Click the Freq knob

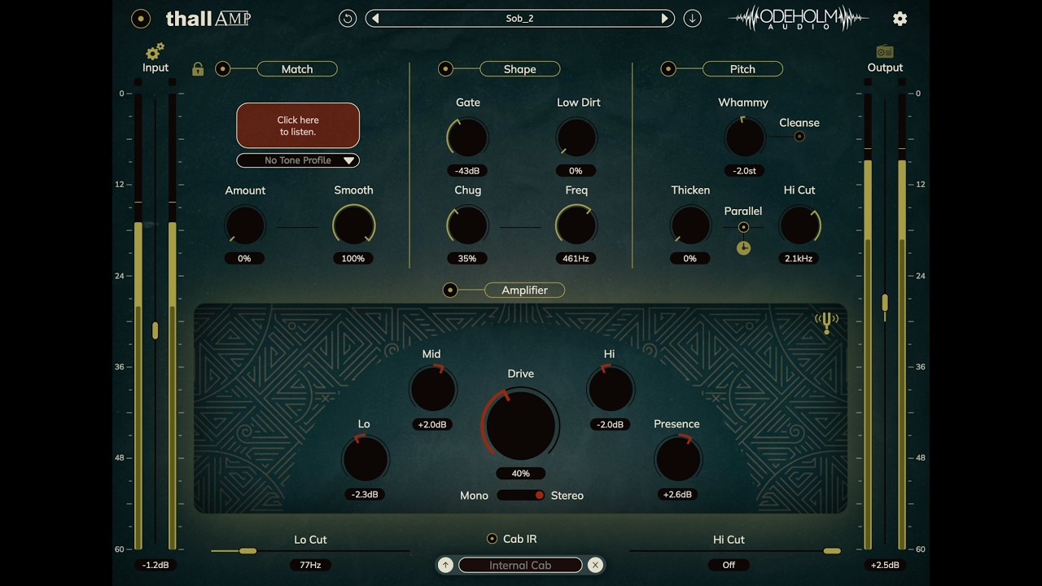[576, 225]
